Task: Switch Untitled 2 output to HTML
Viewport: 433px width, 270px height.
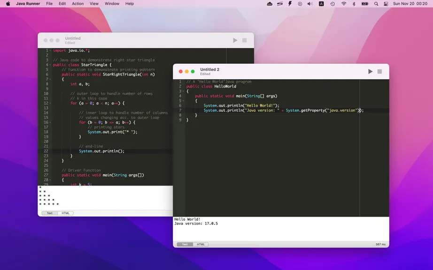Action: click(201, 244)
